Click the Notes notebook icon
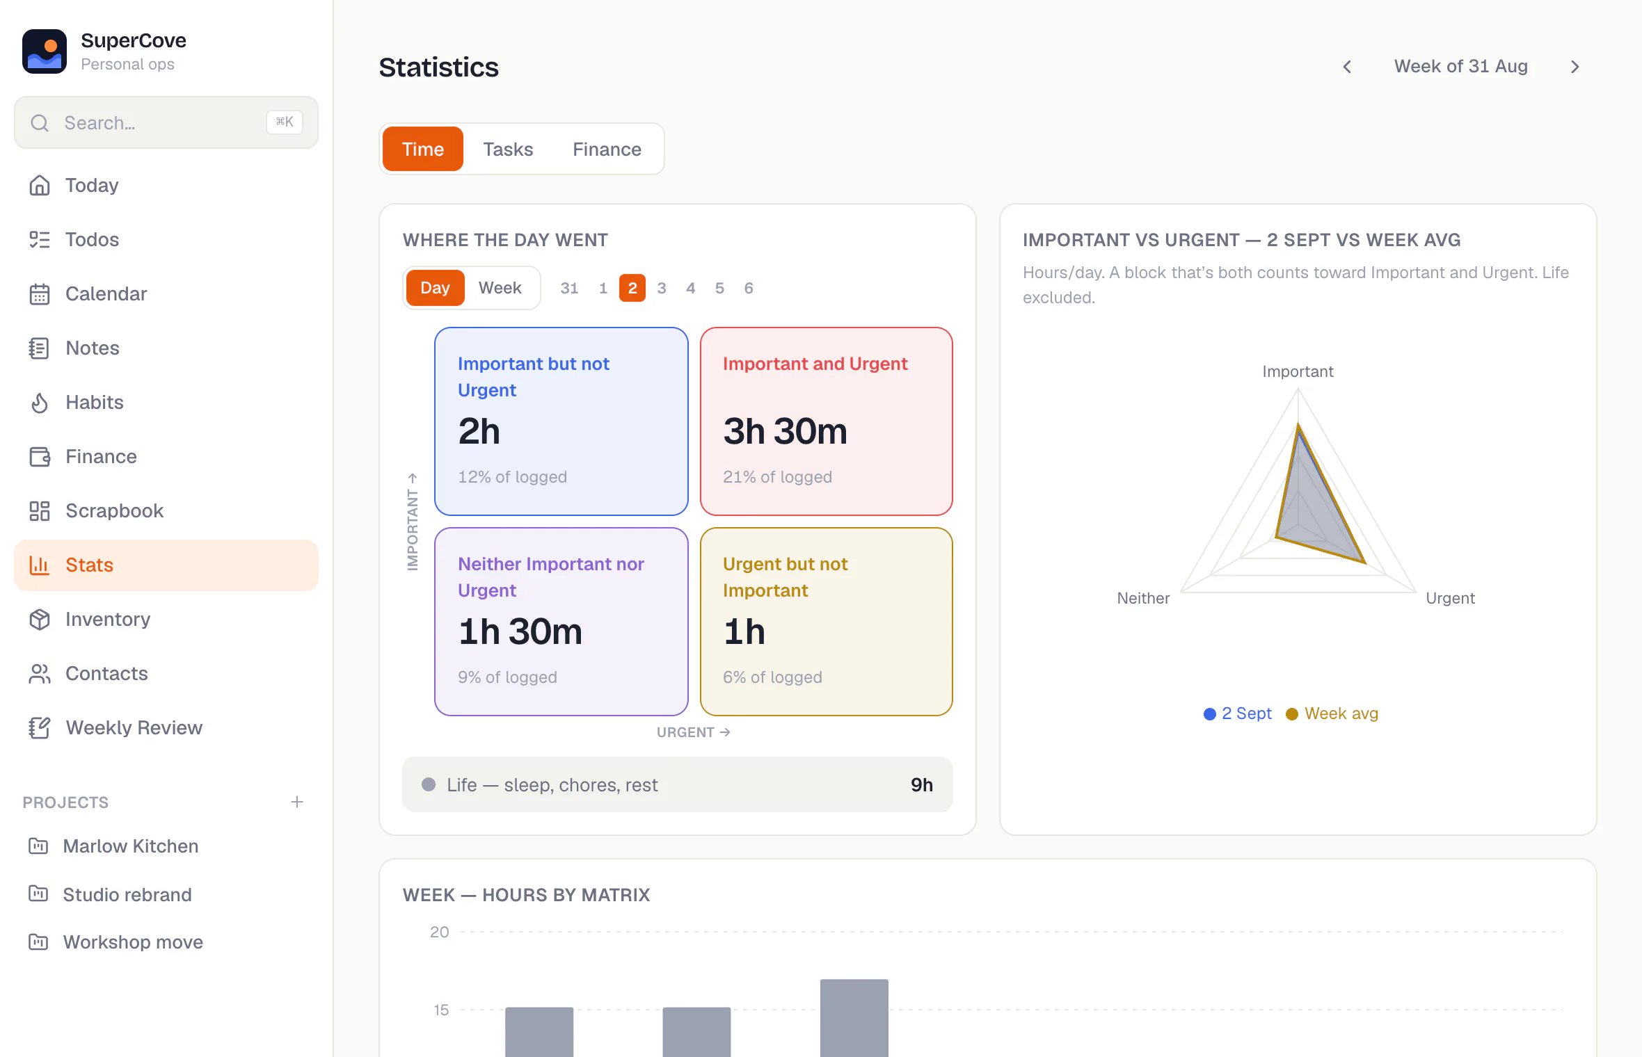The image size is (1642, 1057). click(x=40, y=348)
